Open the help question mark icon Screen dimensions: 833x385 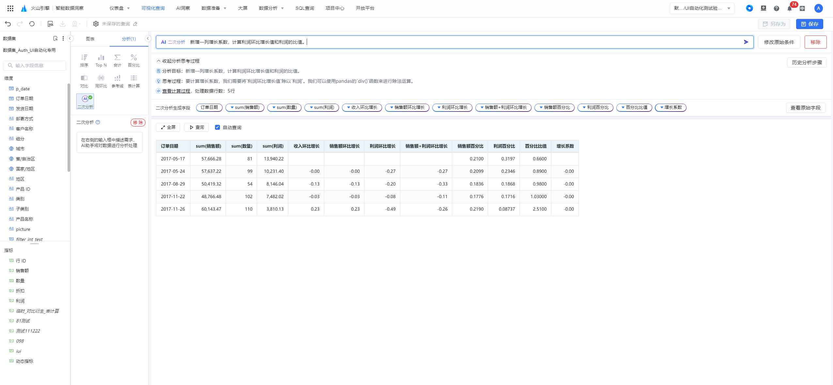tap(777, 8)
